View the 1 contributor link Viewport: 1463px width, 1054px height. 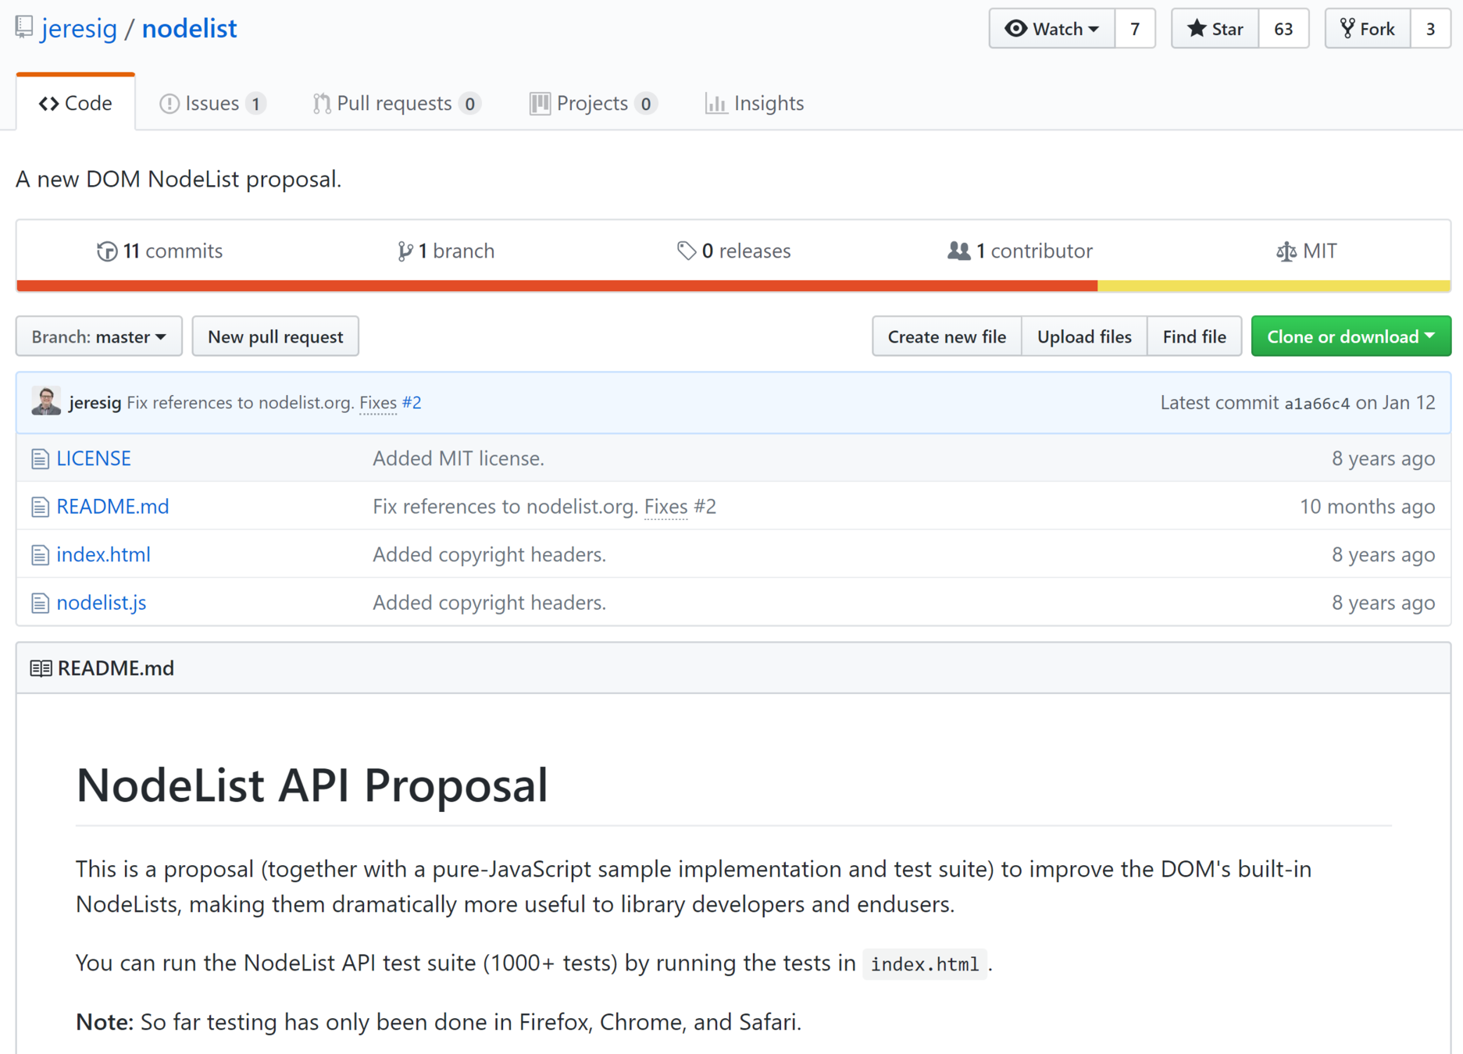(x=1019, y=251)
